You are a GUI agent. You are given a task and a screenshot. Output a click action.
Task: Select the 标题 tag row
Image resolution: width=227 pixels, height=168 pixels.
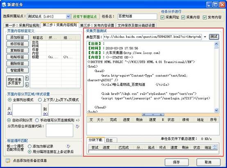pyautogui.click(x=55, y=57)
